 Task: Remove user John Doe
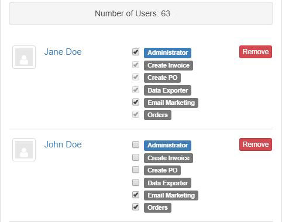coord(256,145)
